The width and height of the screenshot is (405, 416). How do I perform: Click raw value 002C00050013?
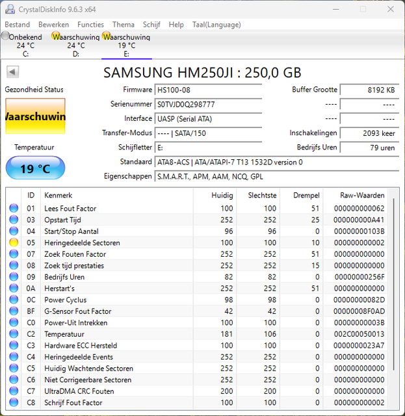(x=359, y=333)
